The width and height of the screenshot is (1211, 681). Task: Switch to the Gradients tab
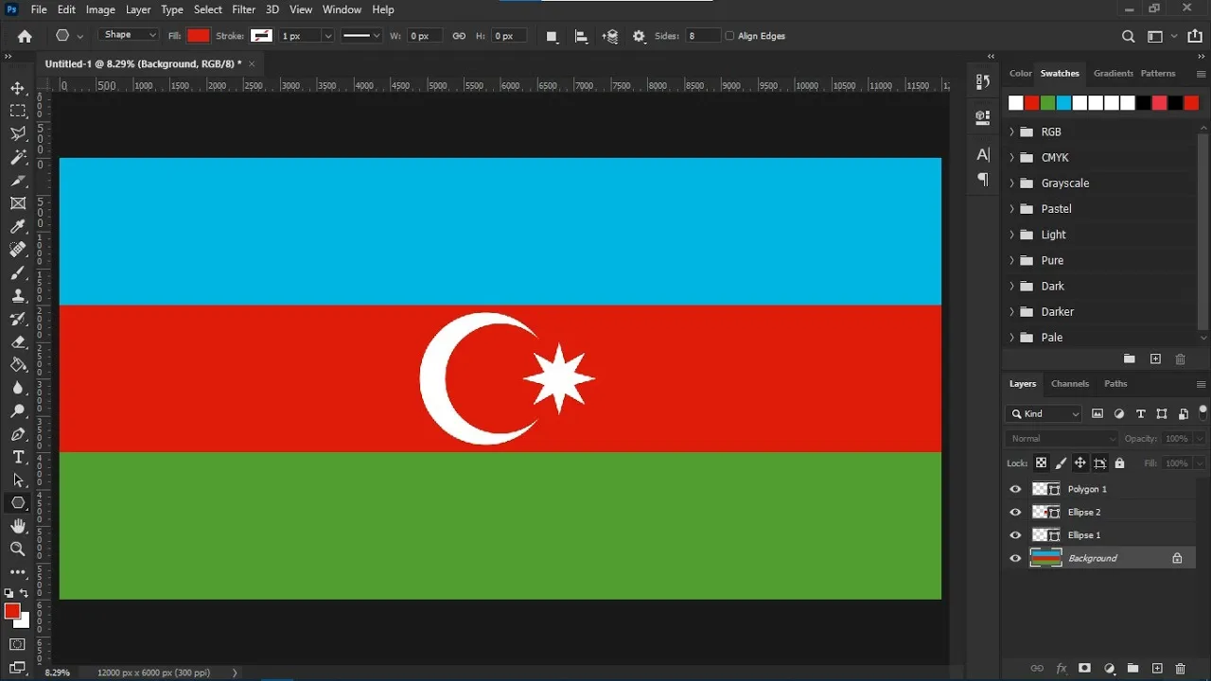(x=1113, y=73)
